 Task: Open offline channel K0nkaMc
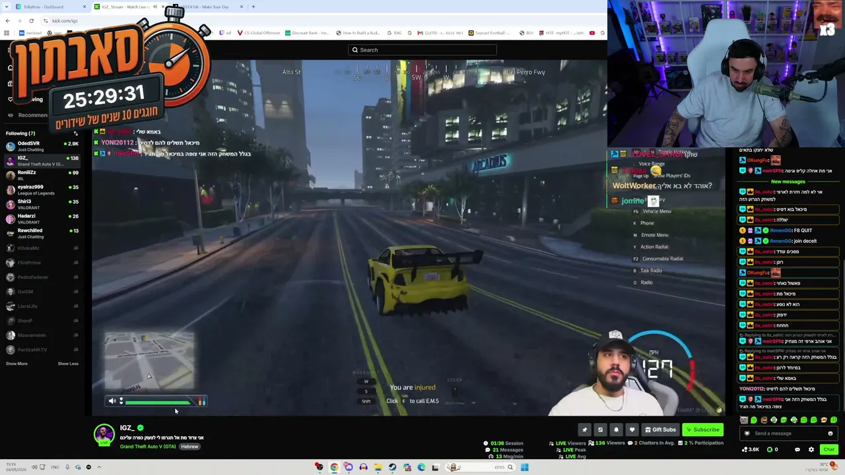click(x=41, y=248)
